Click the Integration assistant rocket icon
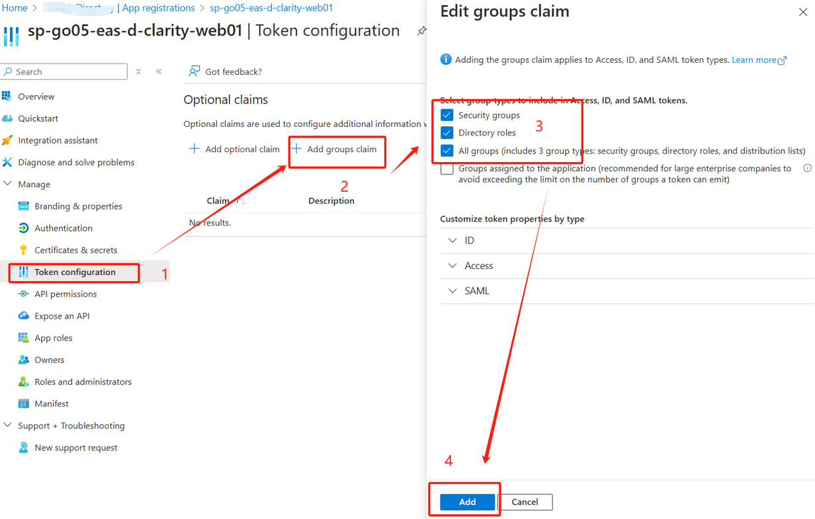 pos(7,140)
